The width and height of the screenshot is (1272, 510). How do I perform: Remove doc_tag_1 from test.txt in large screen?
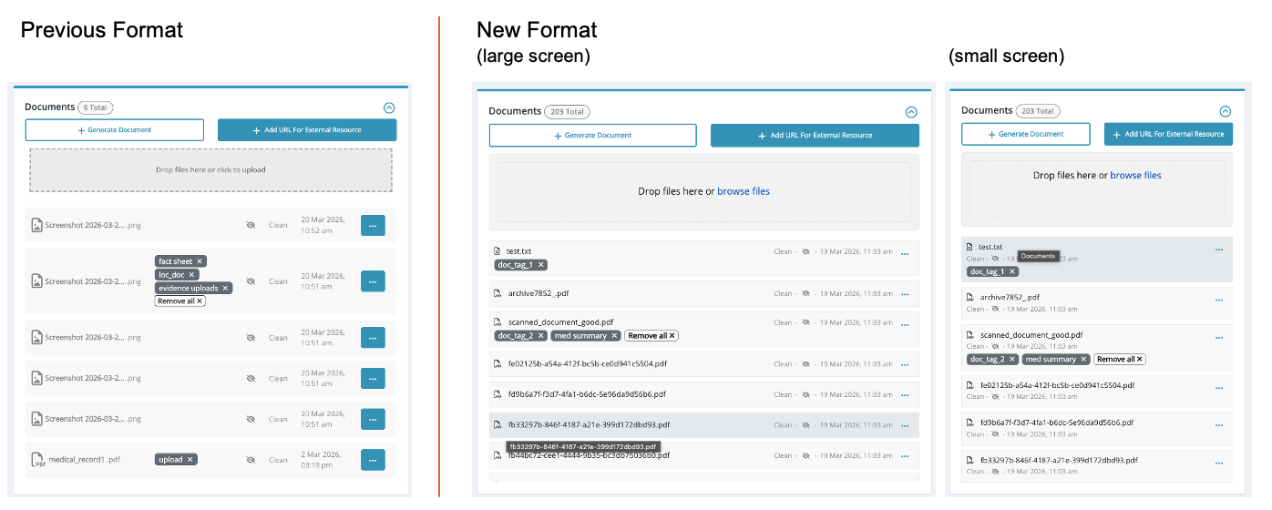pyautogui.click(x=541, y=265)
